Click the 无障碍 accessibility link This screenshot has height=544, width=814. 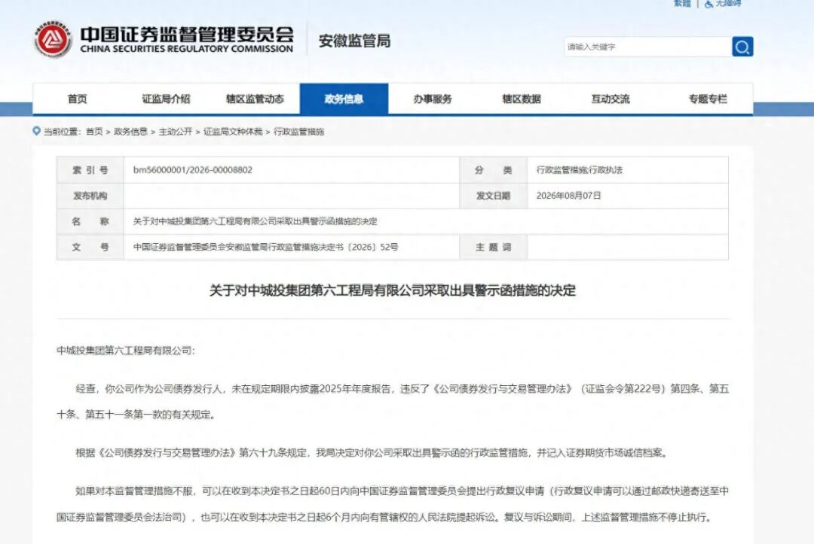click(x=728, y=3)
